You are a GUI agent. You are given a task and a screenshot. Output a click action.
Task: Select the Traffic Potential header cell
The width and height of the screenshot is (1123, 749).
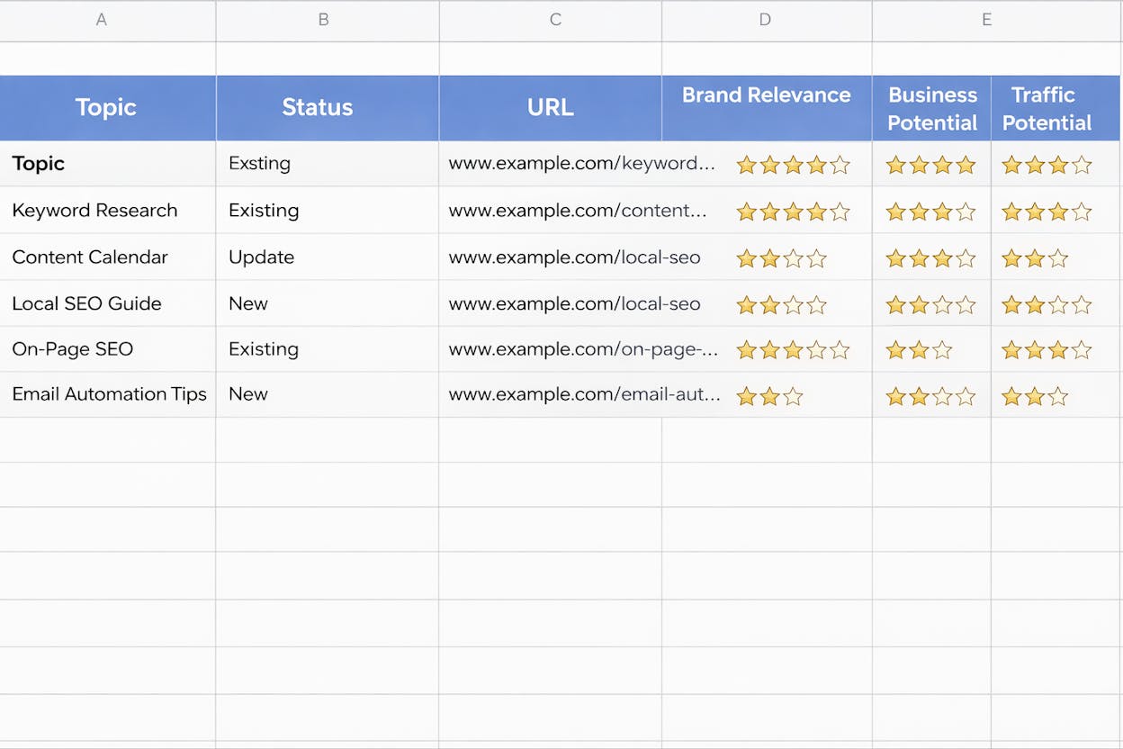(1055, 108)
